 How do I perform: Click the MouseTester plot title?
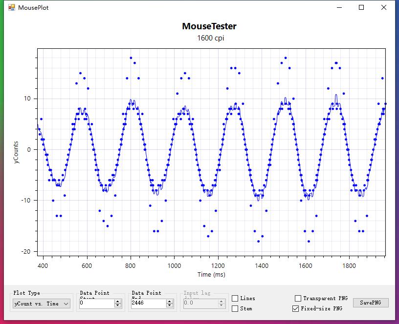(209, 26)
